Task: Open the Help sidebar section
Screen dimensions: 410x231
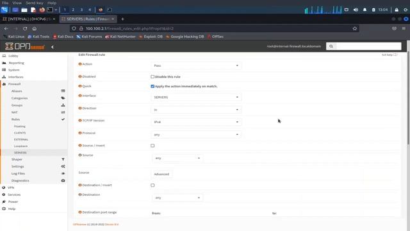Action: click(12, 209)
